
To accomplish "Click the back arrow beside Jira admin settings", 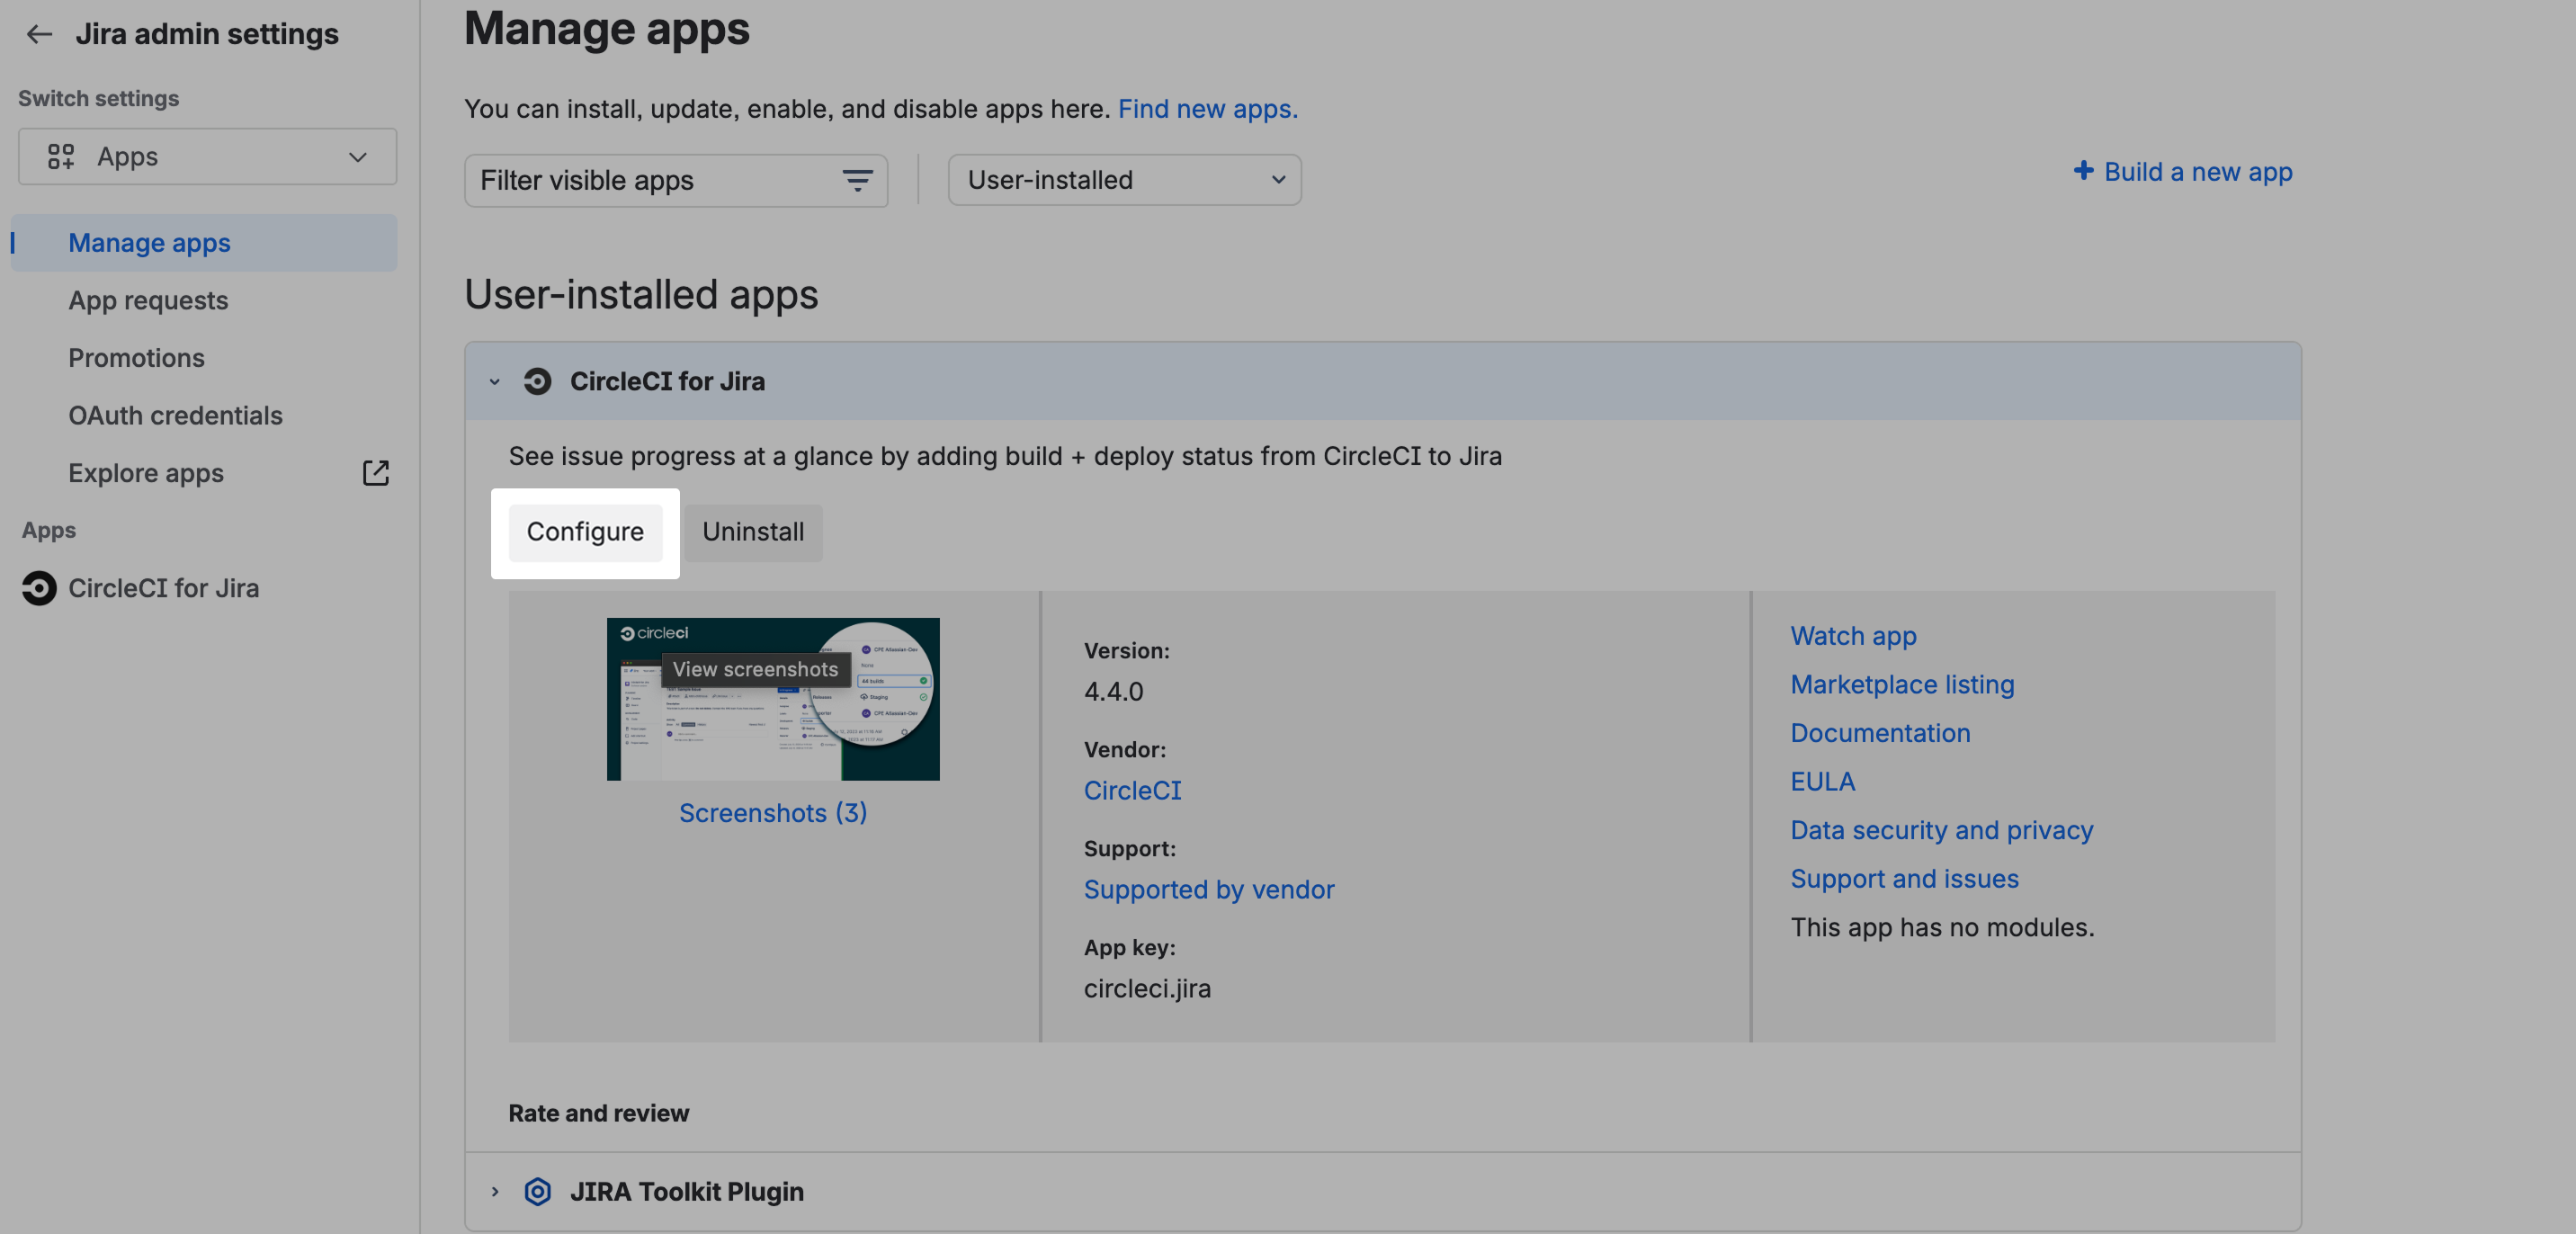I will 39,34.
